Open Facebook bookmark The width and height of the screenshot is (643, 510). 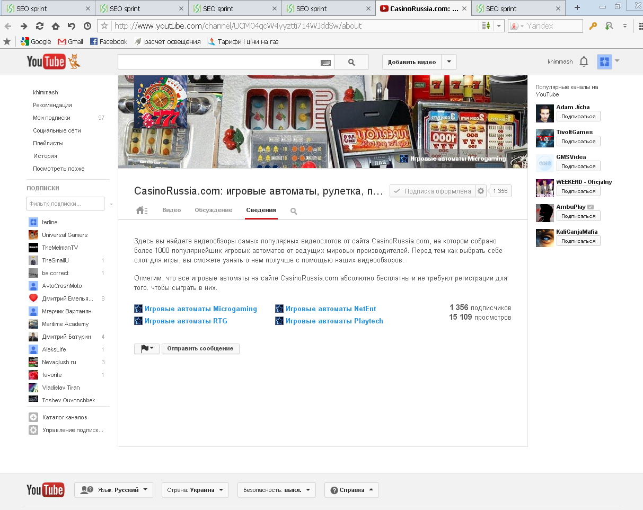109,41
